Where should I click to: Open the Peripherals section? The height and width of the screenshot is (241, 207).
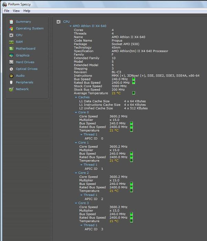(24, 82)
